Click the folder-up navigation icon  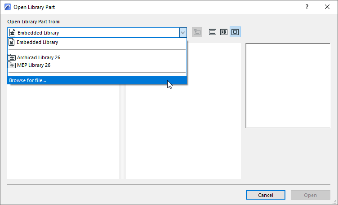pos(197,32)
